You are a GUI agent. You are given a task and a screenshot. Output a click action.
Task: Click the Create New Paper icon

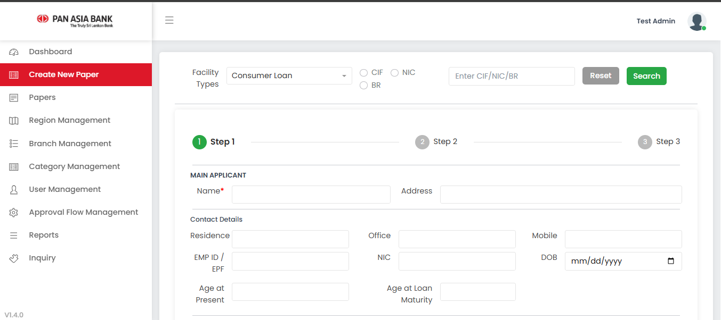(x=14, y=75)
